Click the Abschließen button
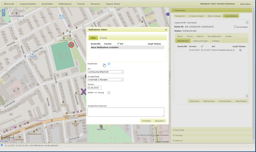Image resolution: width=256 pixels, height=152 pixels. point(241,101)
